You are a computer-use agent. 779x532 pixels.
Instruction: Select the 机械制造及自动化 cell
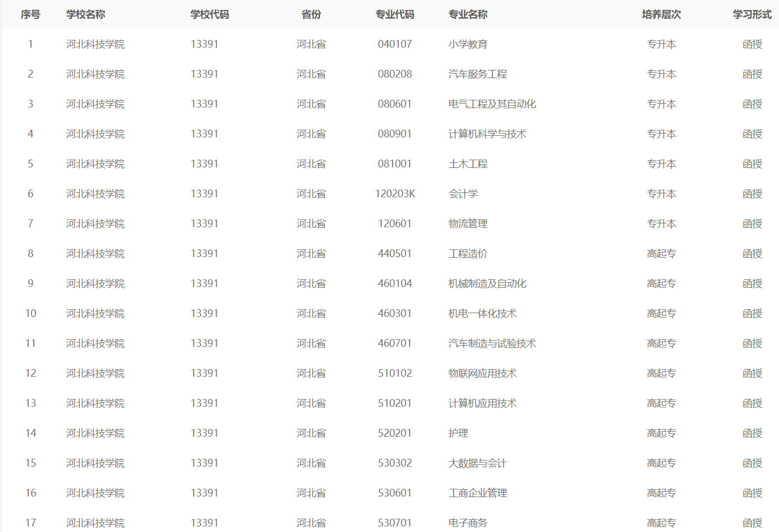(487, 284)
